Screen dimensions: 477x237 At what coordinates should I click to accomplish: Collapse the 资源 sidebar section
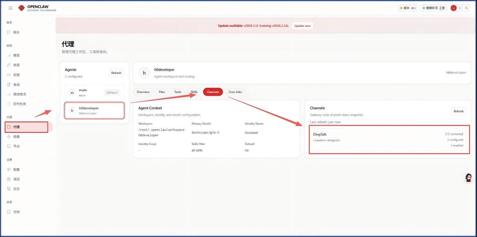pyautogui.click(x=50, y=202)
